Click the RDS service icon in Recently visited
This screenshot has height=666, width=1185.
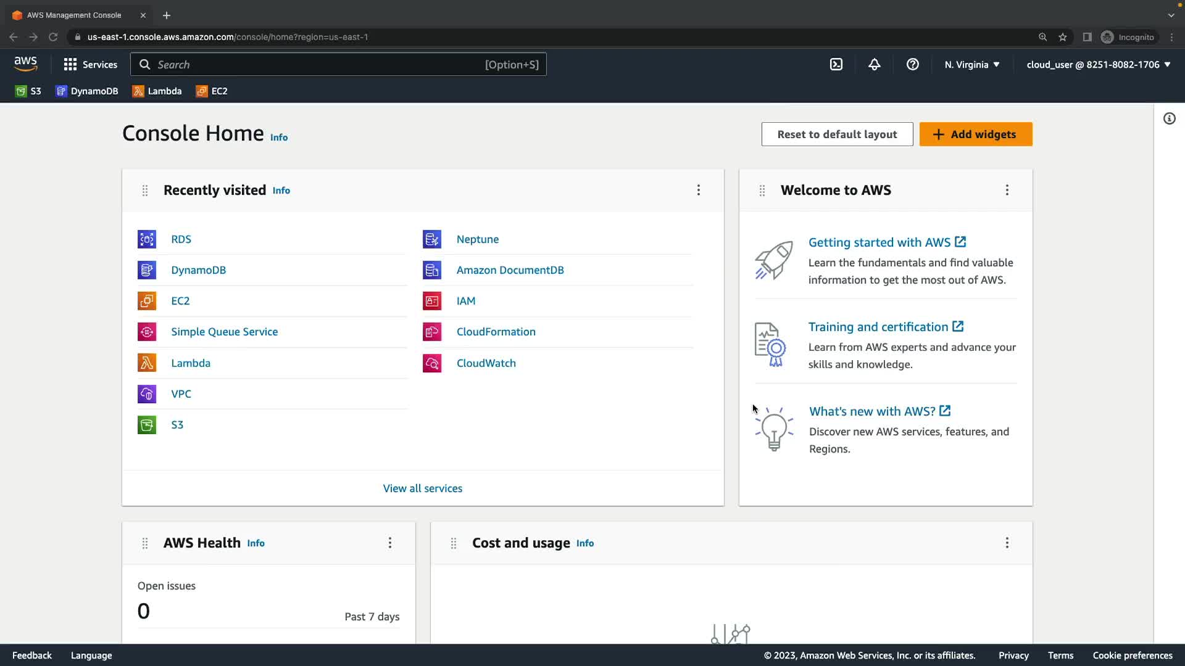[147, 239]
